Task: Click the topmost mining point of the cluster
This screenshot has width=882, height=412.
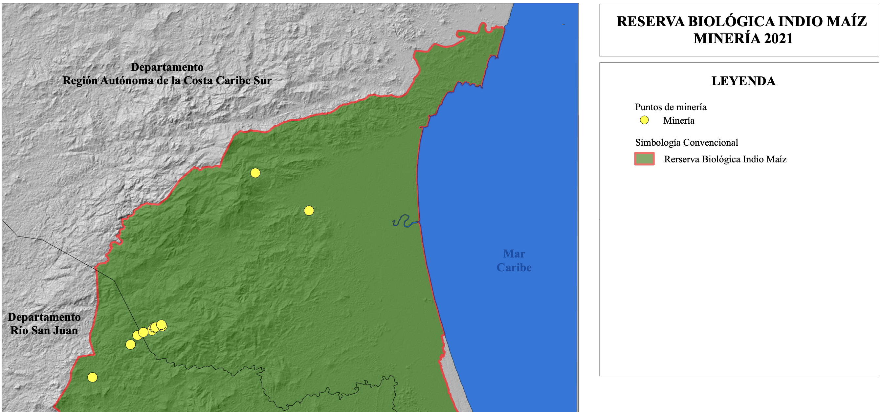Action: click(x=162, y=324)
